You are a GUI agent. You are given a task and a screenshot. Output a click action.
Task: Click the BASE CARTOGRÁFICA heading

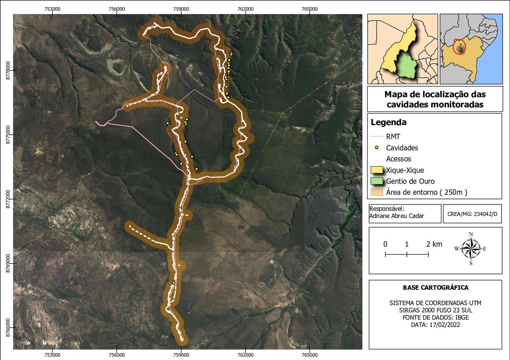point(435,288)
